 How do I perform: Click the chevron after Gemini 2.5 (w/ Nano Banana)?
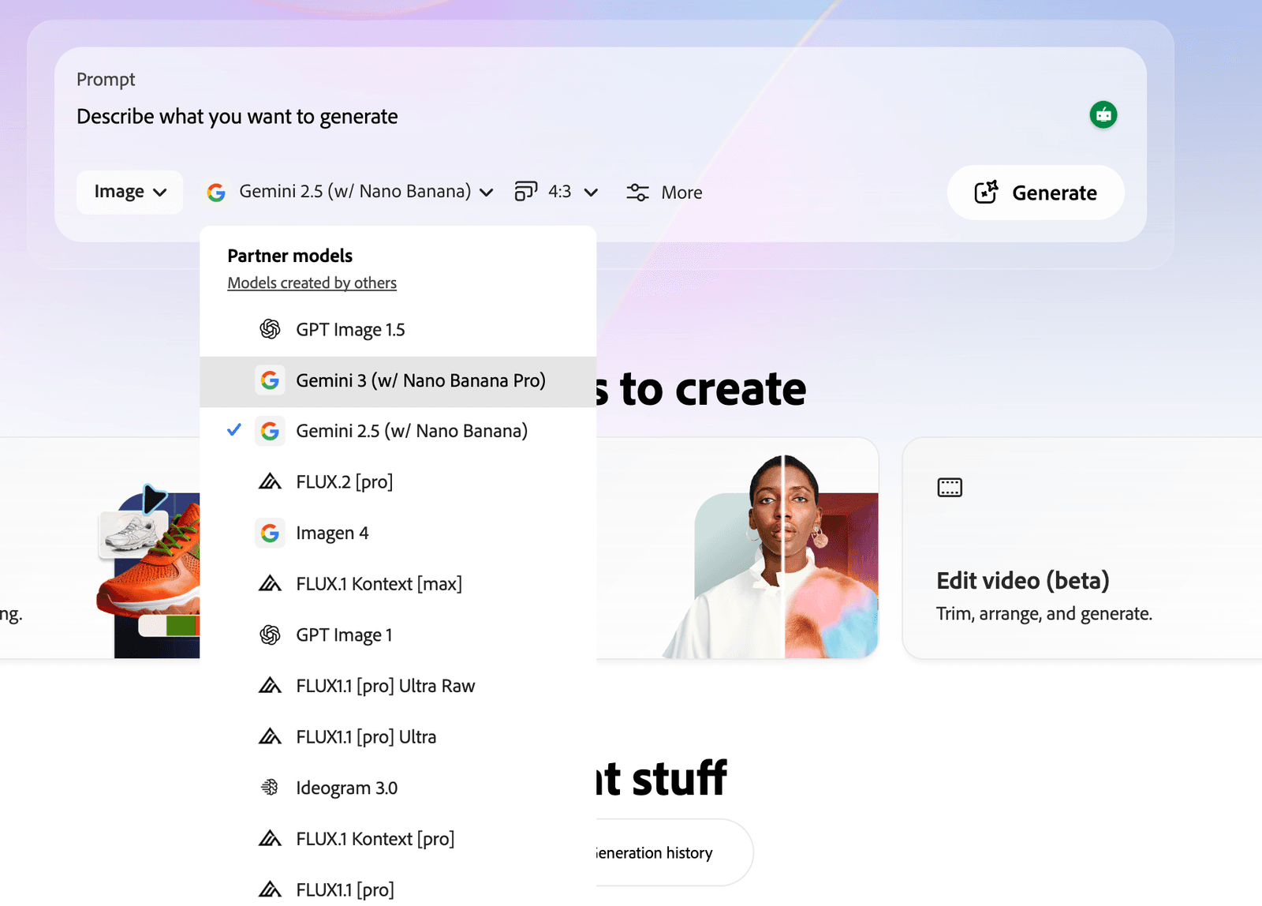[487, 193]
